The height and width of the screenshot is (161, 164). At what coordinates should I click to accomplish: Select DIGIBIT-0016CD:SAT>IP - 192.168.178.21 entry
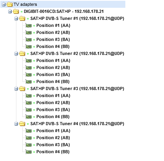tap(64, 11)
